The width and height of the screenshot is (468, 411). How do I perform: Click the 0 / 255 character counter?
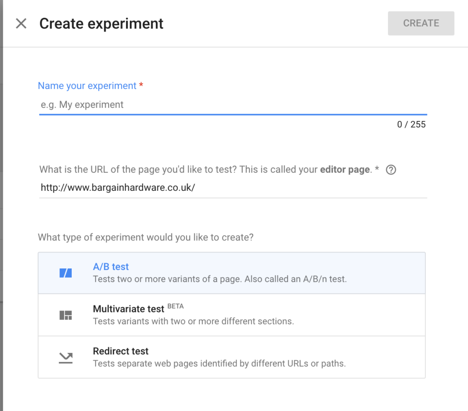pyautogui.click(x=411, y=124)
